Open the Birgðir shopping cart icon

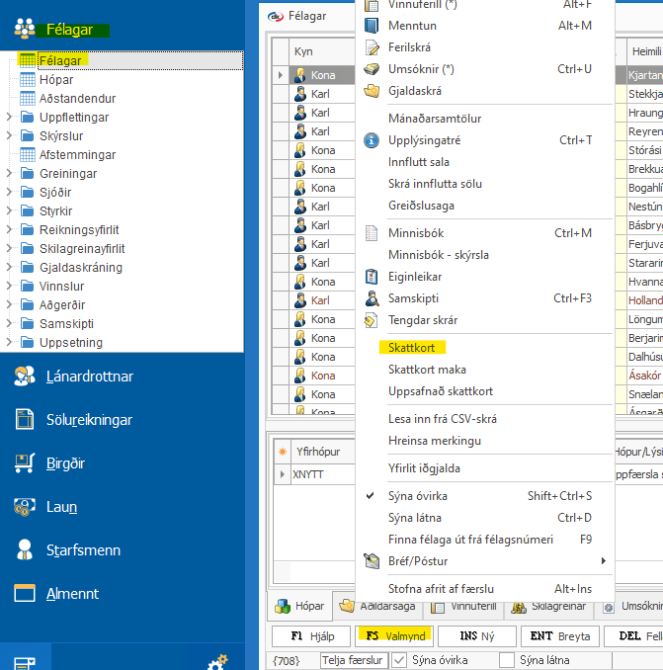[26, 463]
